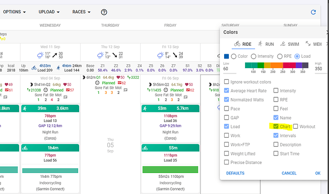Click the Z1 50.4% zone value
Screen dimensions: 329x194
click(103, 70)
